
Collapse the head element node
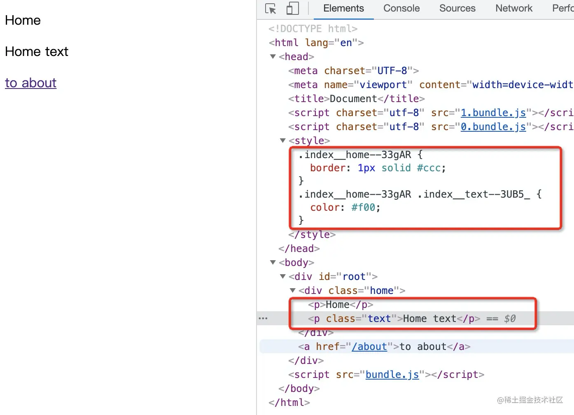273,56
